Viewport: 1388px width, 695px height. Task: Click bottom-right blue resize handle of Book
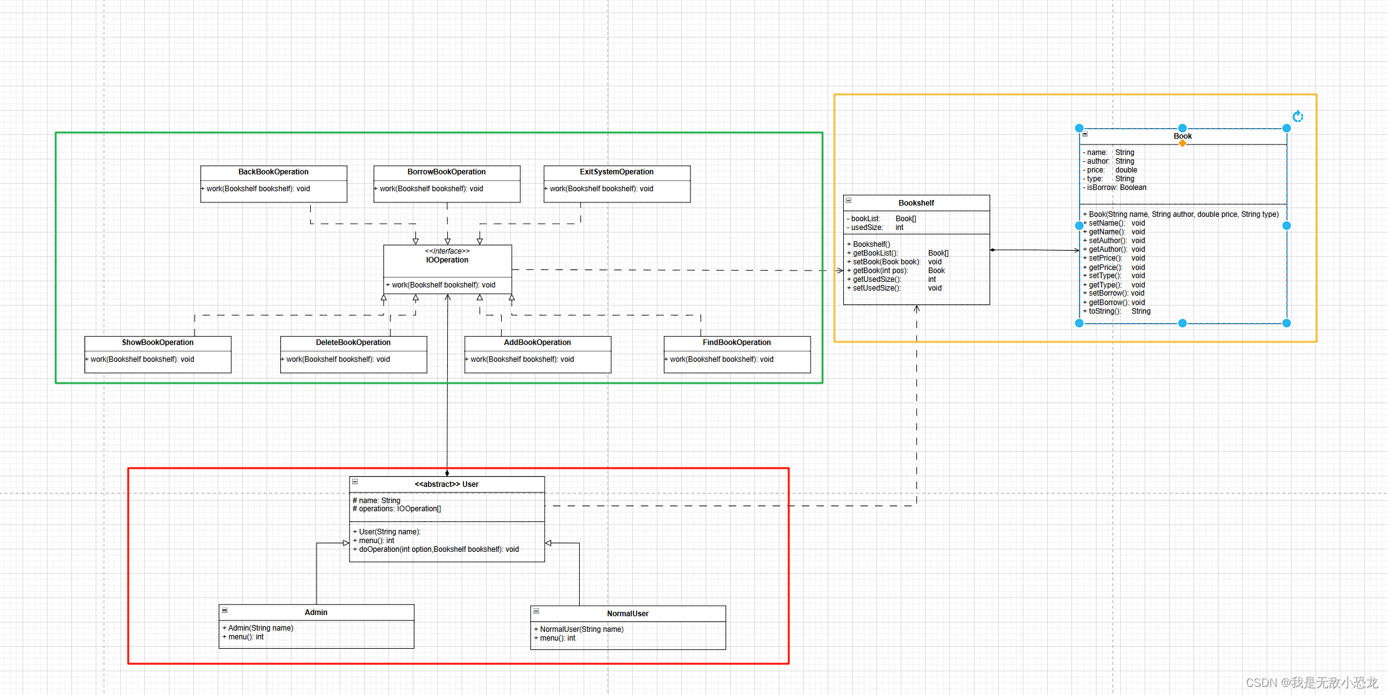point(1287,323)
